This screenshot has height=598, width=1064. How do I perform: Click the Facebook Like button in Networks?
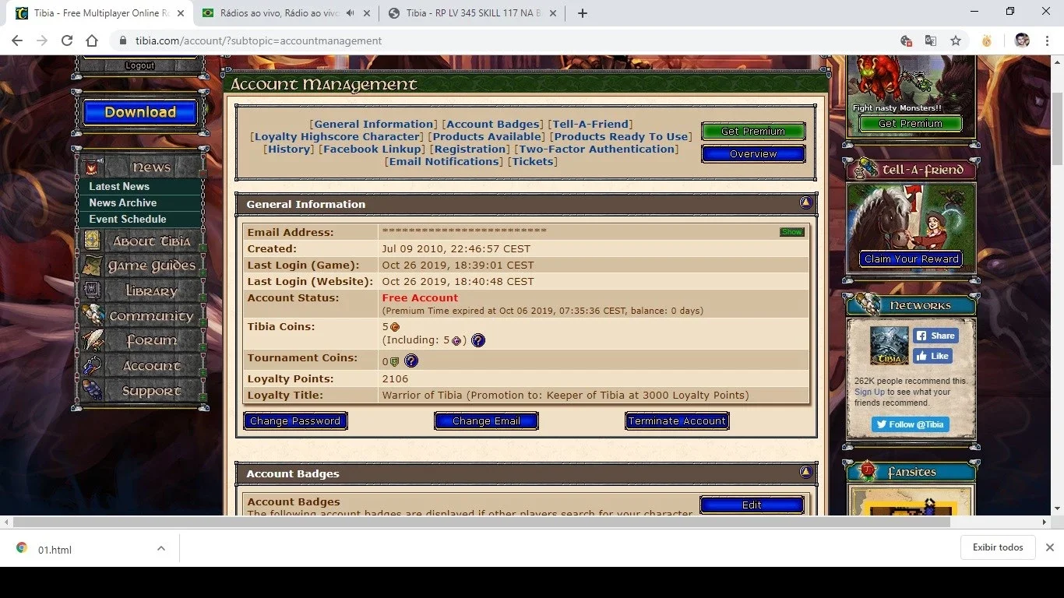tap(932, 356)
